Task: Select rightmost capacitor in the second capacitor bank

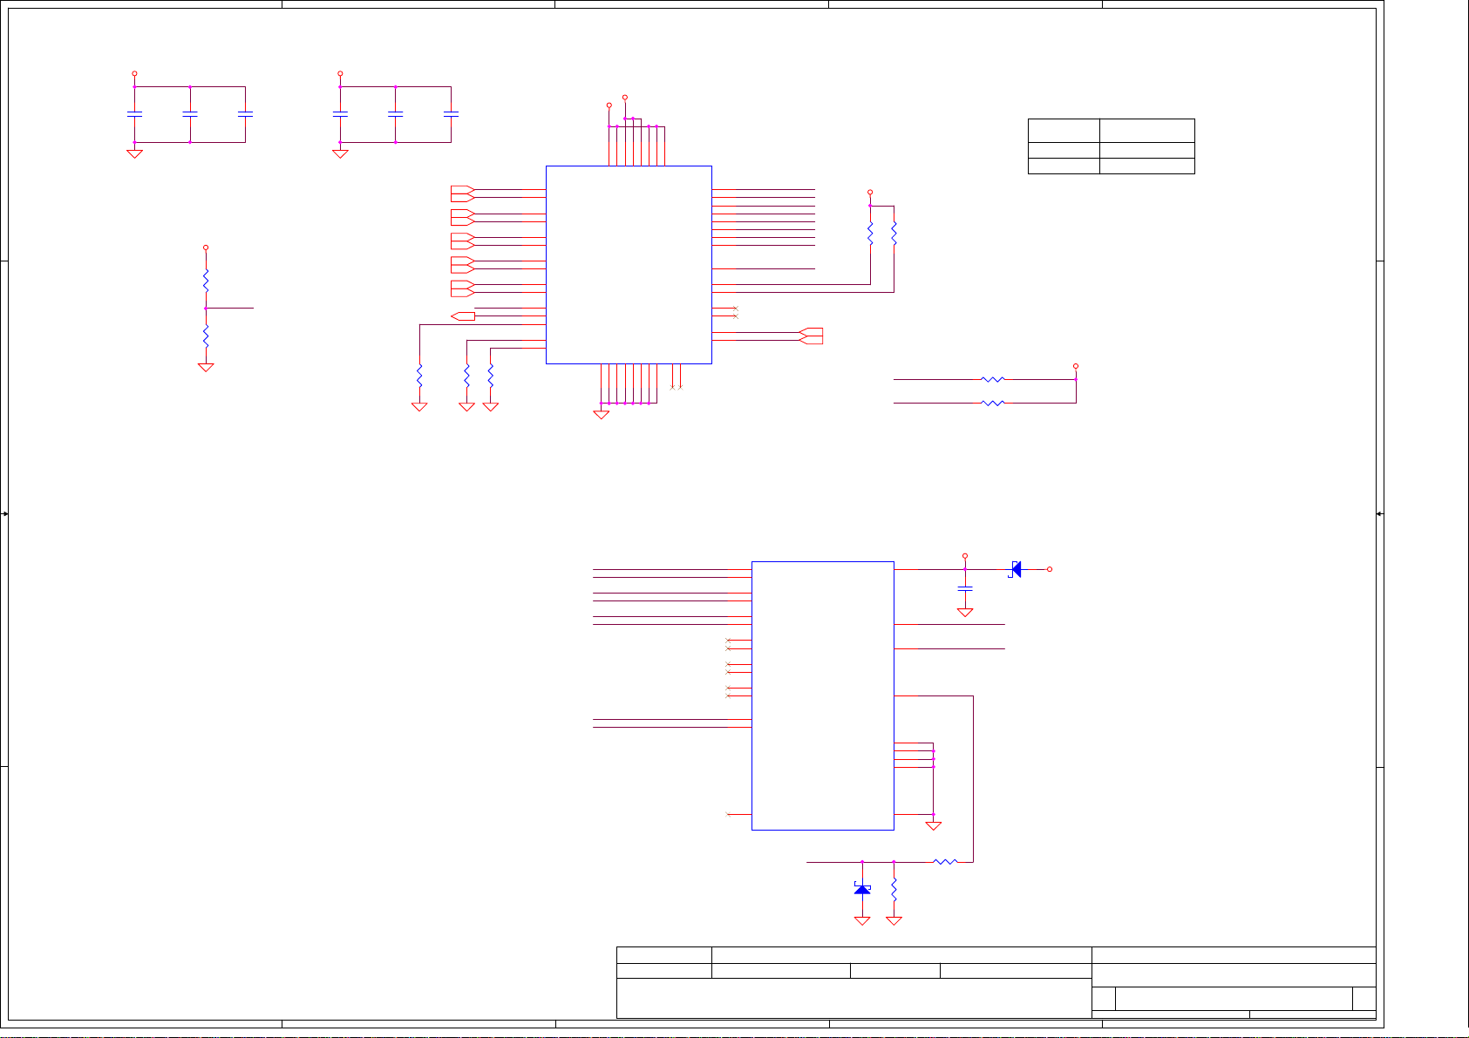Action: (x=451, y=114)
